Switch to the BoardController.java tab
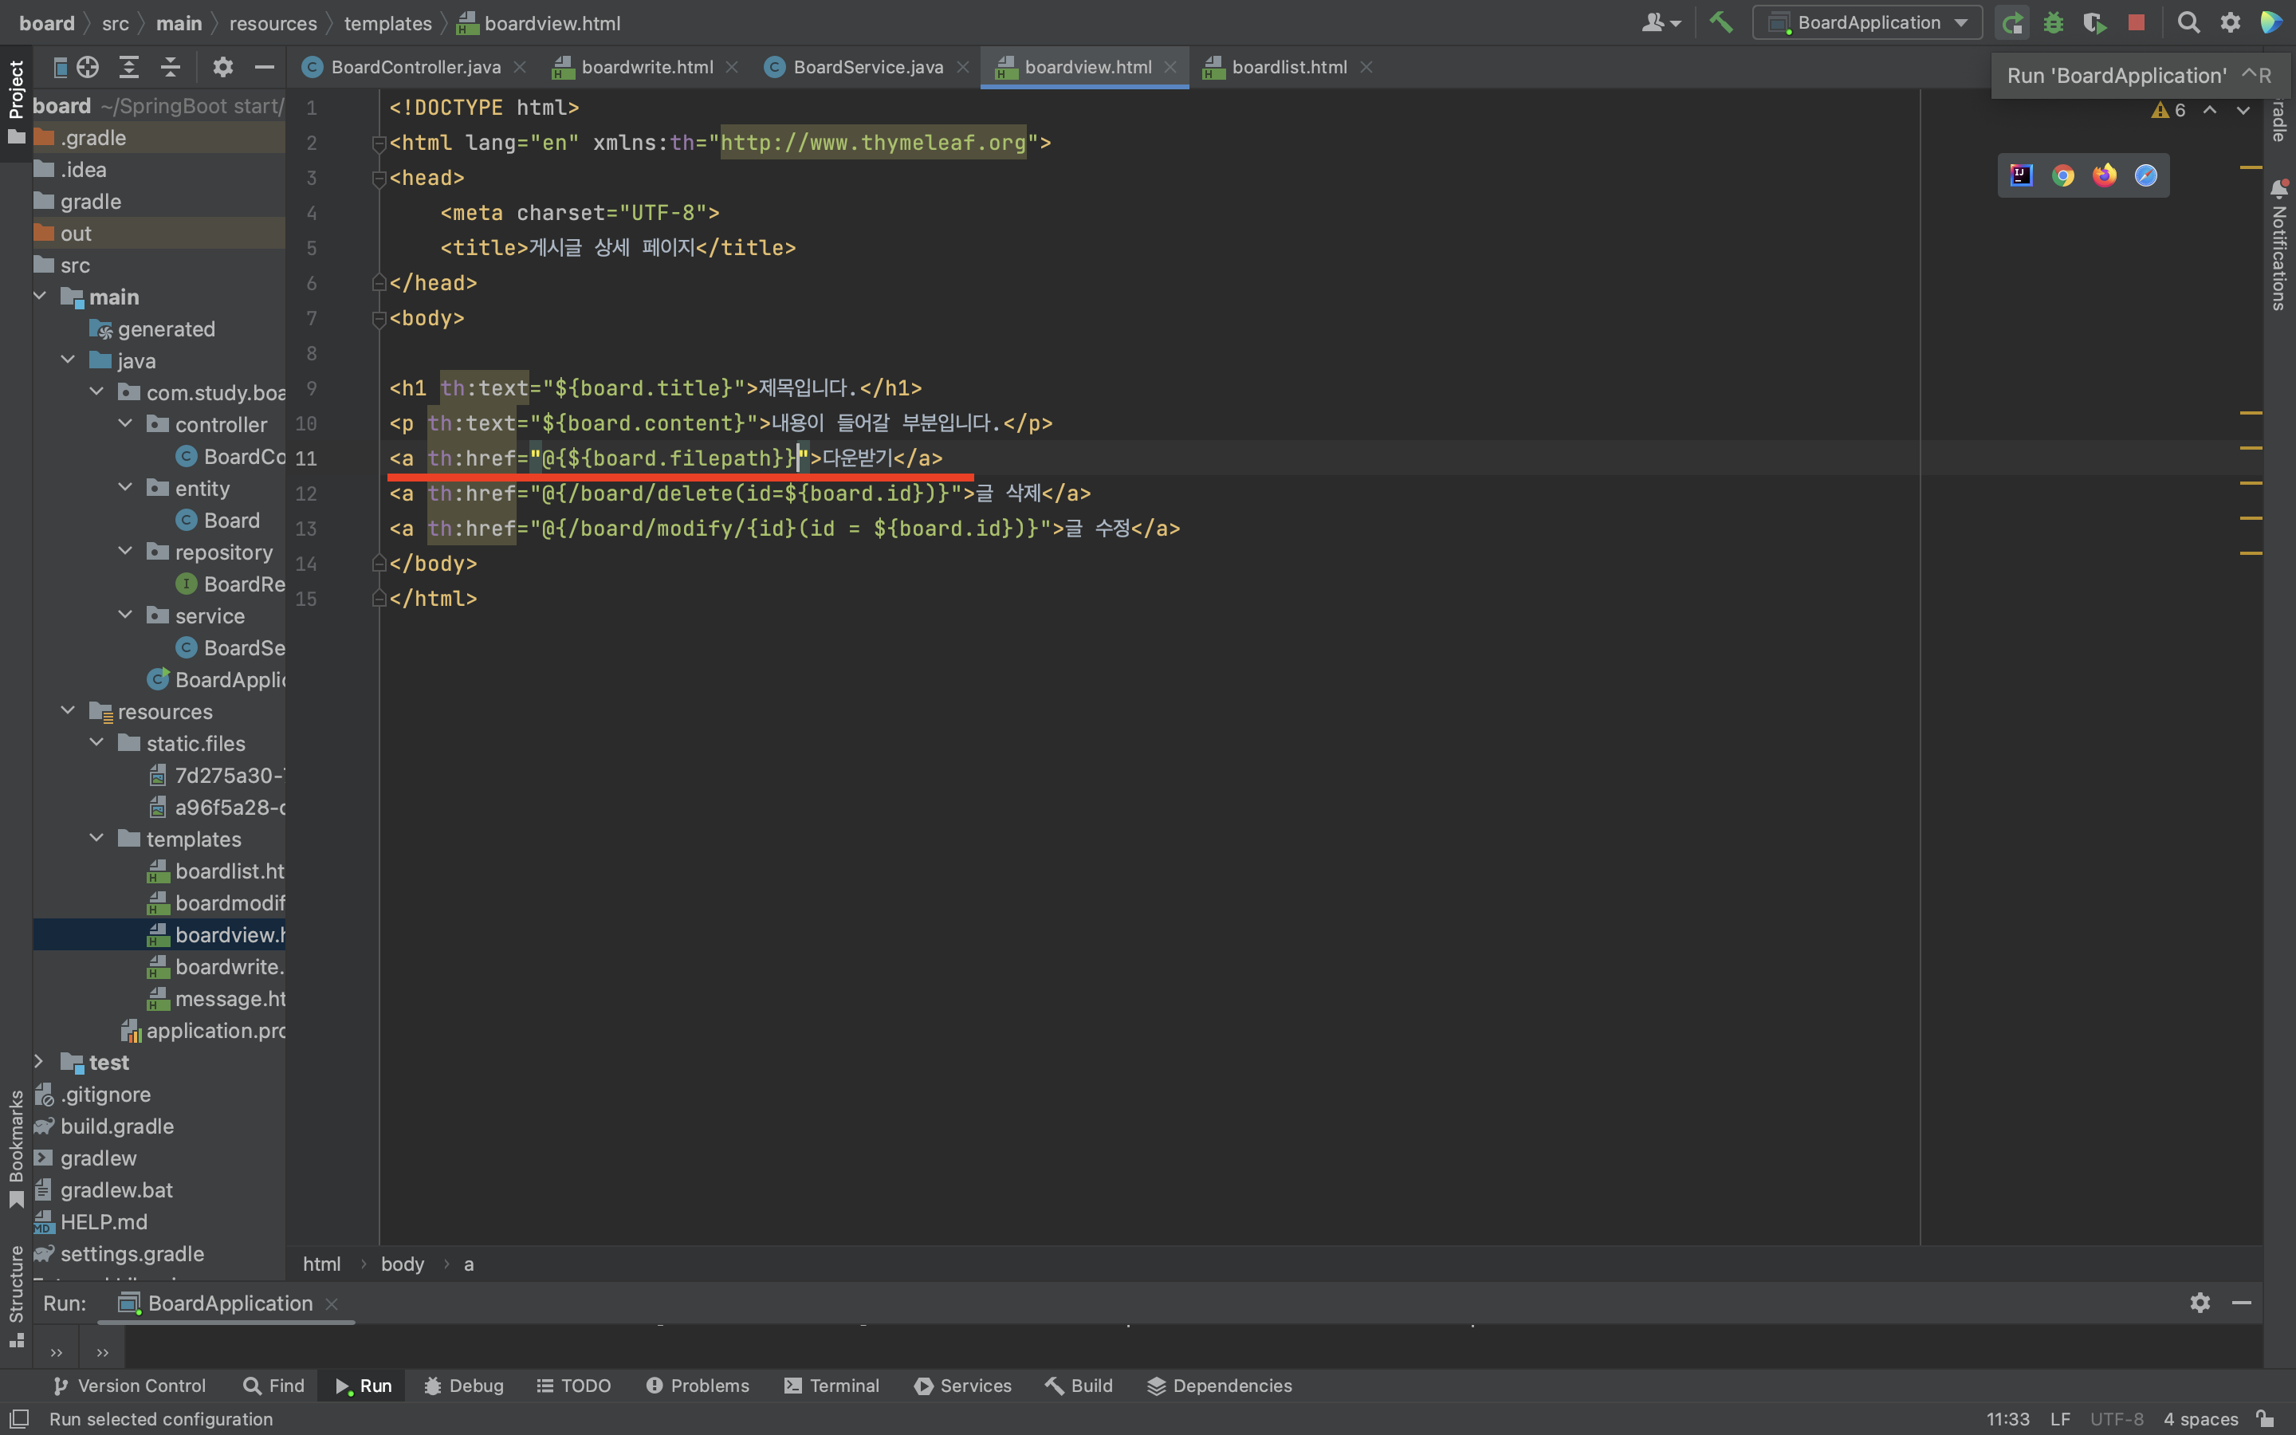Viewport: 2296px width, 1435px height. tap(415, 68)
